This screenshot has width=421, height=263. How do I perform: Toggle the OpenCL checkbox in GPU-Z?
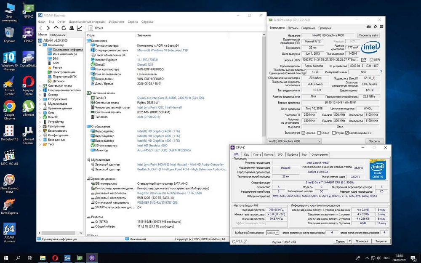pos(303,133)
